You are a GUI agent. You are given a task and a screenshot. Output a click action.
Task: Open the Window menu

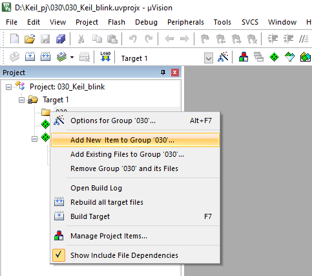282,22
